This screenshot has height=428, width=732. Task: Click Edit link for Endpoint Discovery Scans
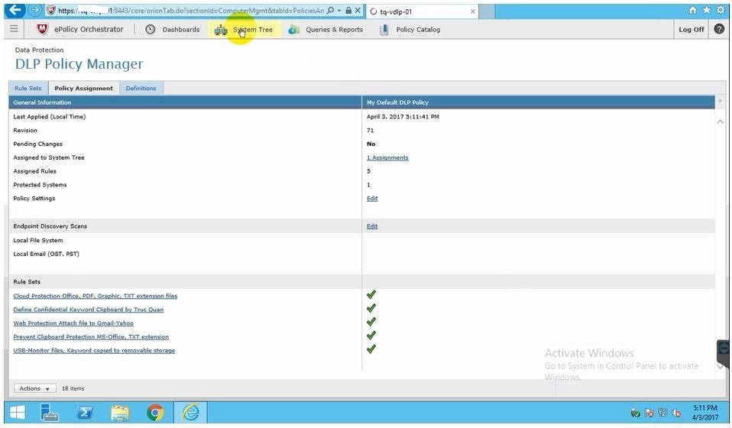click(x=372, y=226)
